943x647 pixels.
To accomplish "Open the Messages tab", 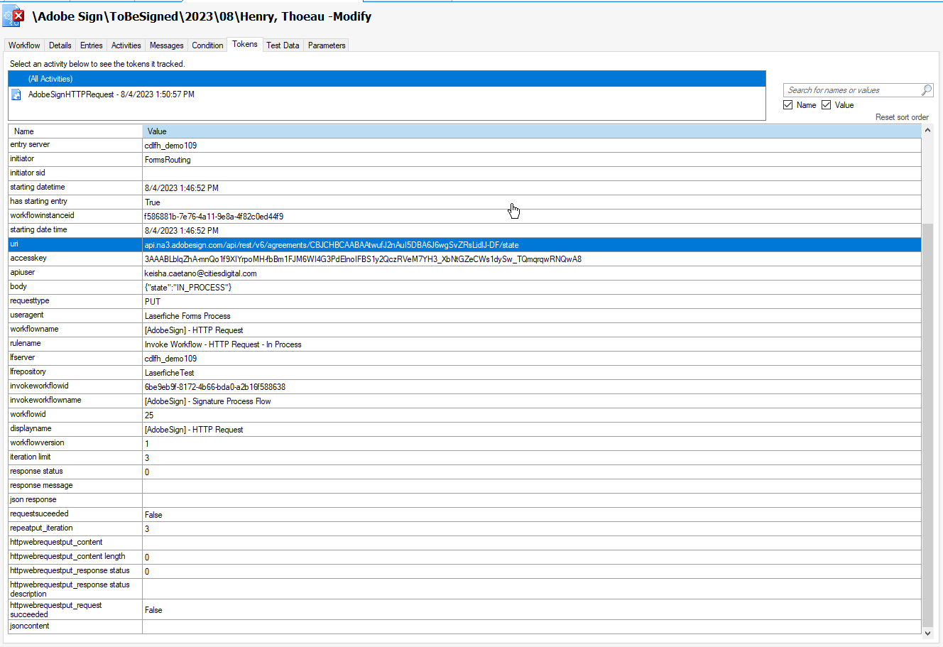I will click(167, 45).
